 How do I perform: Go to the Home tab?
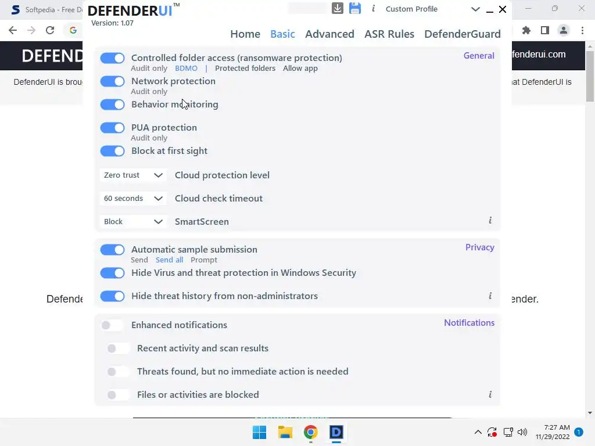245,34
